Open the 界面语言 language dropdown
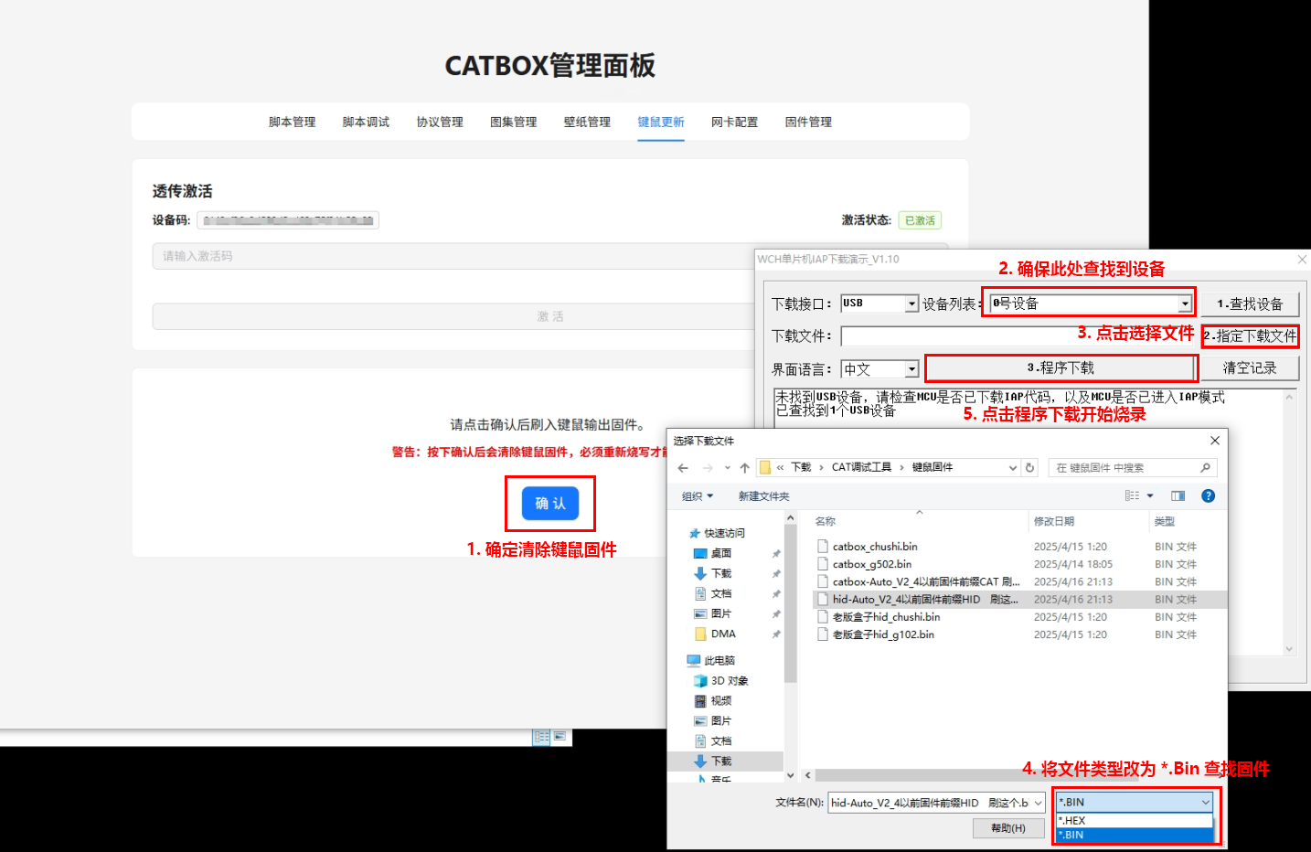 coord(911,369)
